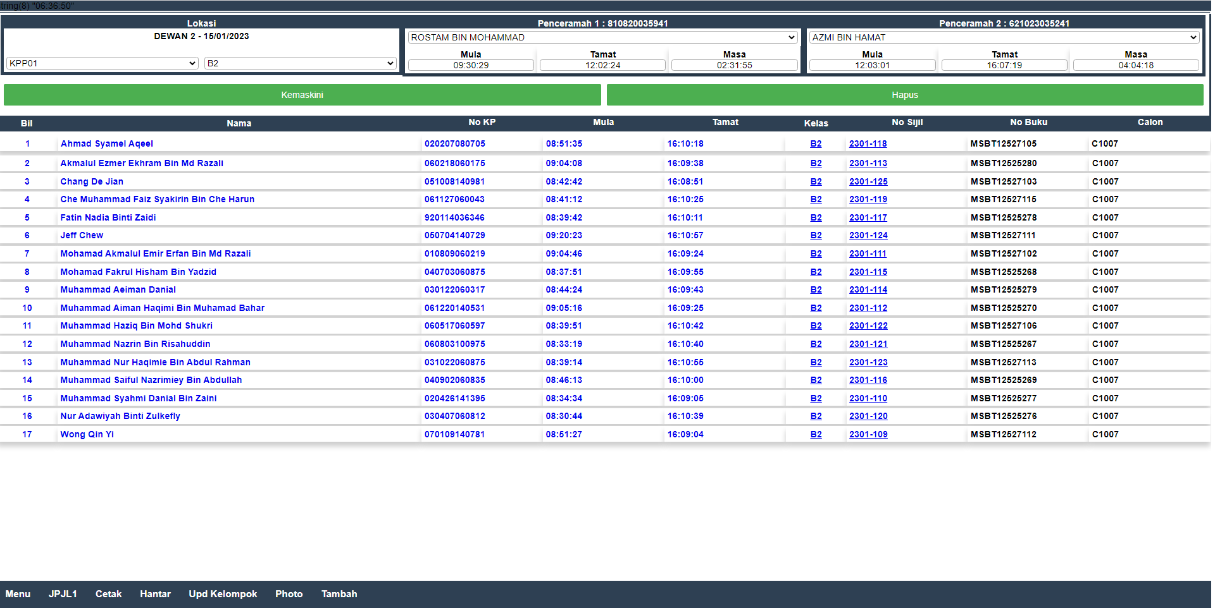This screenshot has height=613, width=1215.
Task: Select JPJL1 in the bottom bar
Action: pos(63,594)
